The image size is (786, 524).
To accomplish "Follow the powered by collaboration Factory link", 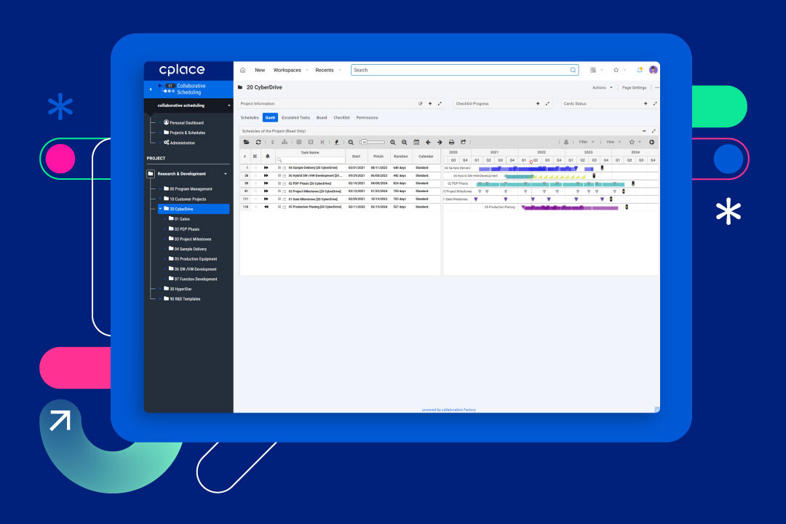I will click(448, 410).
